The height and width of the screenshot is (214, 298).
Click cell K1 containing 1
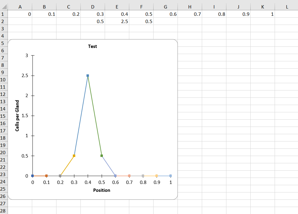(x=262, y=14)
